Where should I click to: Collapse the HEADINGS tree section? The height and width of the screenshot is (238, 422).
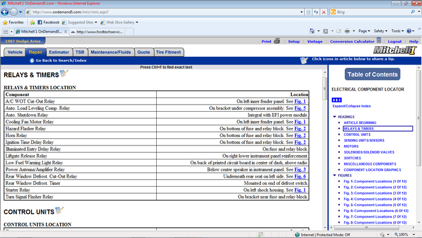coord(335,117)
